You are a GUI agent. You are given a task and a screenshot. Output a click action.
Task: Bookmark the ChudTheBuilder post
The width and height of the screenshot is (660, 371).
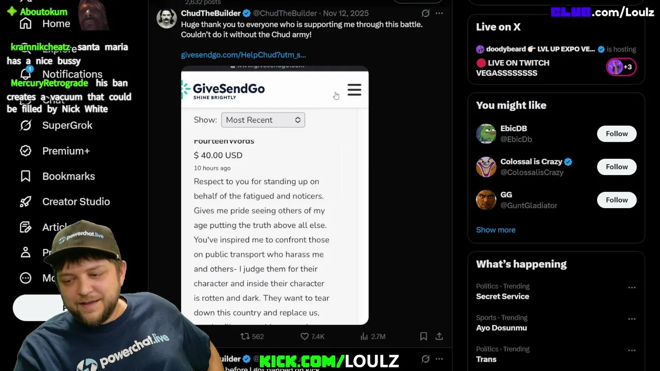[423, 336]
